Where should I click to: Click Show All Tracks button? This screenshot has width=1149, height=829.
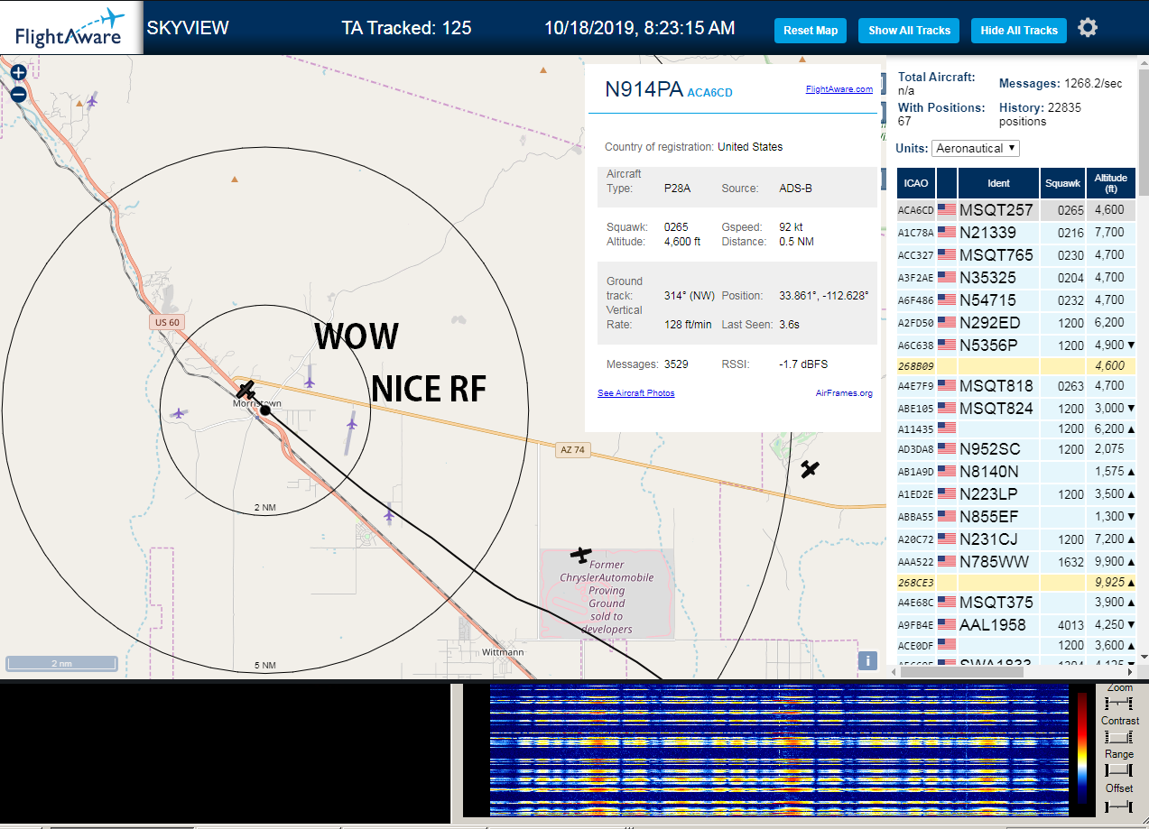coord(909,30)
